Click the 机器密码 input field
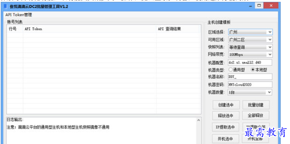 (250, 84)
